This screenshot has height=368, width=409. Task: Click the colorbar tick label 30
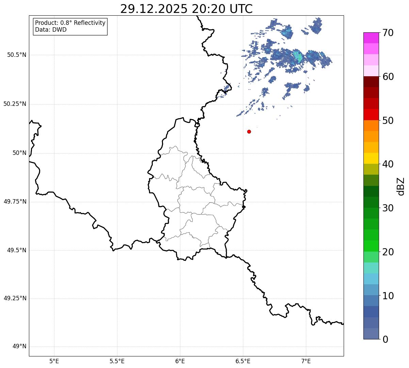[388, 208]
